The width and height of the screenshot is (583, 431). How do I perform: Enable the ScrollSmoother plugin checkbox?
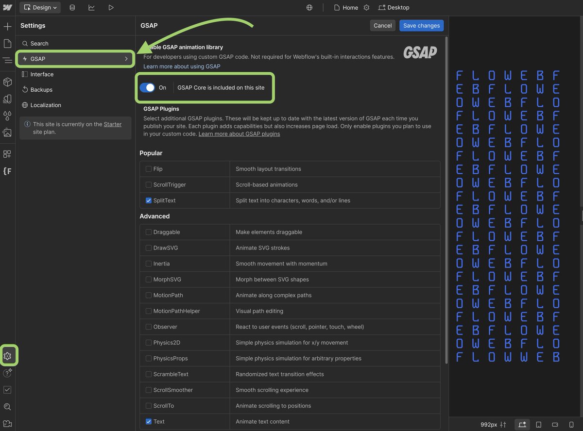[149, 390]
